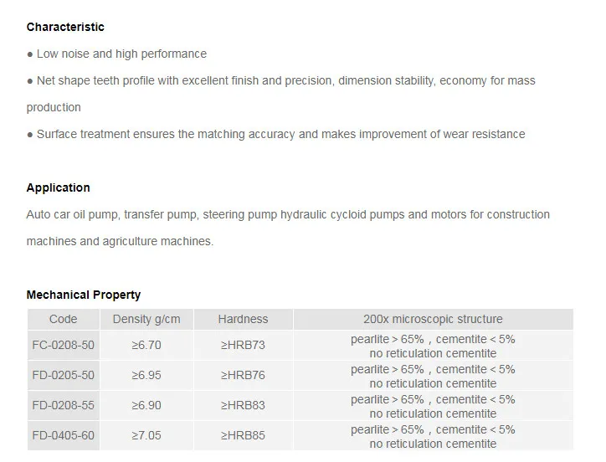Click the FD-0205-50 code cell
The height and width of the screenshot is (462, 606).
pos(63,375)
